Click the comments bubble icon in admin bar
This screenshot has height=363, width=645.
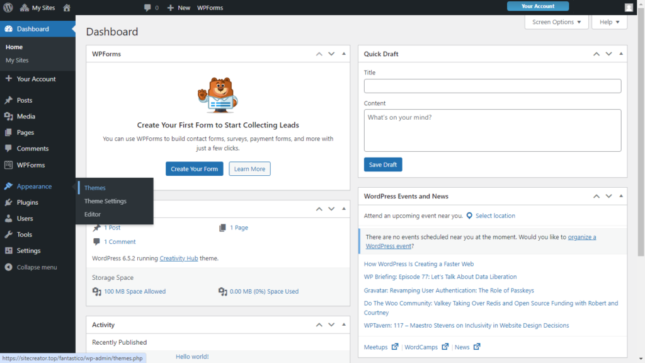pyautogui.click(x=147, y=8)
